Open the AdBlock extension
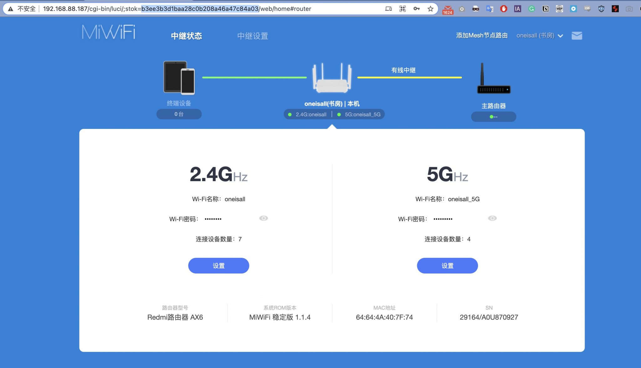Viewport: 641px width, 368px height. [504, 9]
